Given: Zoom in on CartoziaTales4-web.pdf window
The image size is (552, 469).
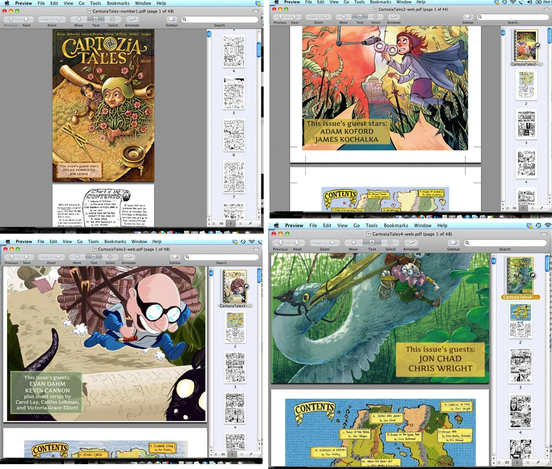Looking at the screenshot, I should tap(332, 243).
